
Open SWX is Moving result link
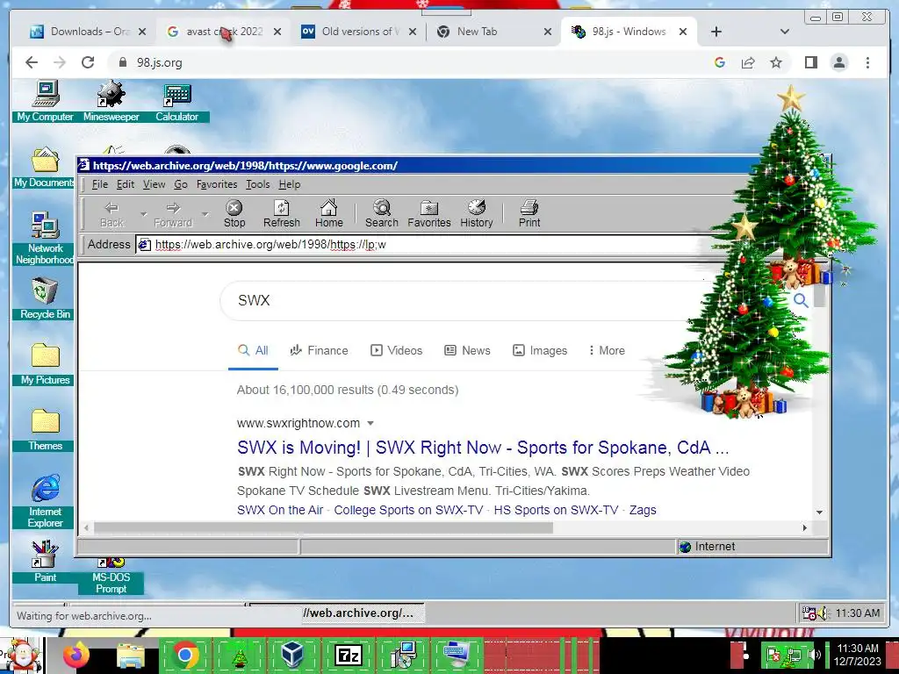coord(483,448)
